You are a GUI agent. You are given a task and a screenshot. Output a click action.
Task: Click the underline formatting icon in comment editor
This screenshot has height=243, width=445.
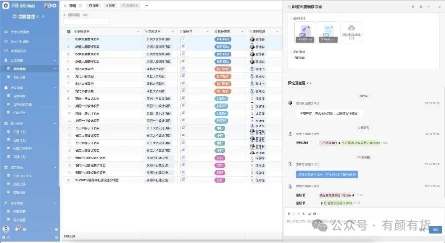304,214
